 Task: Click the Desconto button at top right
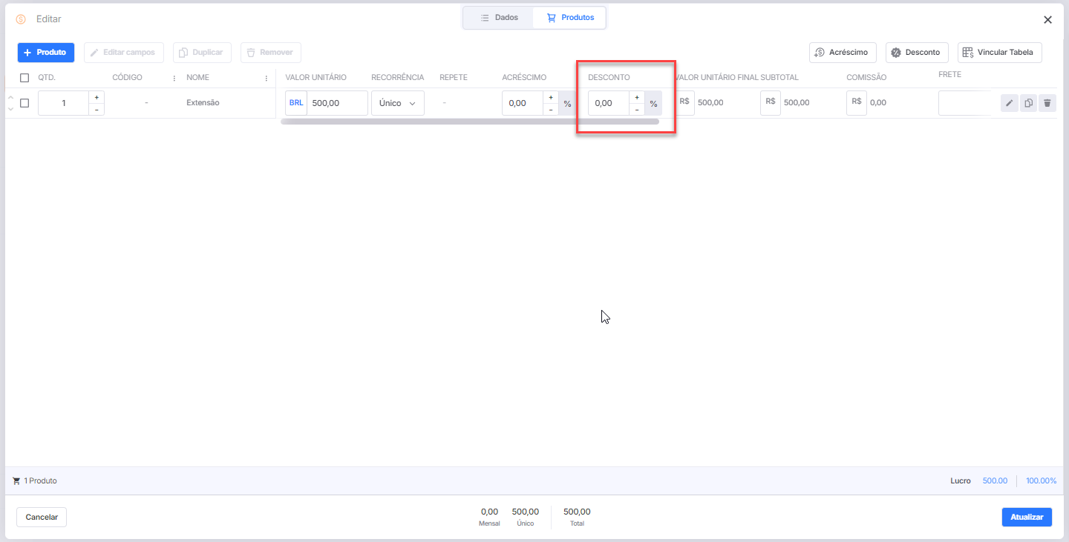(x=917, y=53)
